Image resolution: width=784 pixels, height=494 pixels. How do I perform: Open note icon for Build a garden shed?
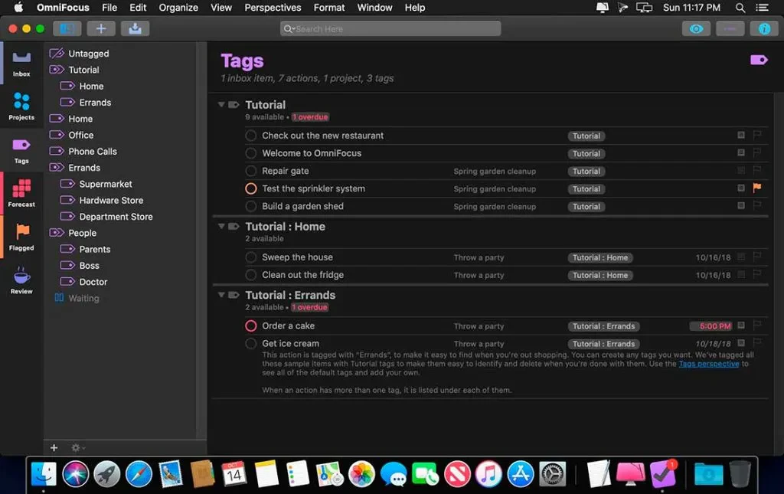pyautogui.click(x=741, y=205)
